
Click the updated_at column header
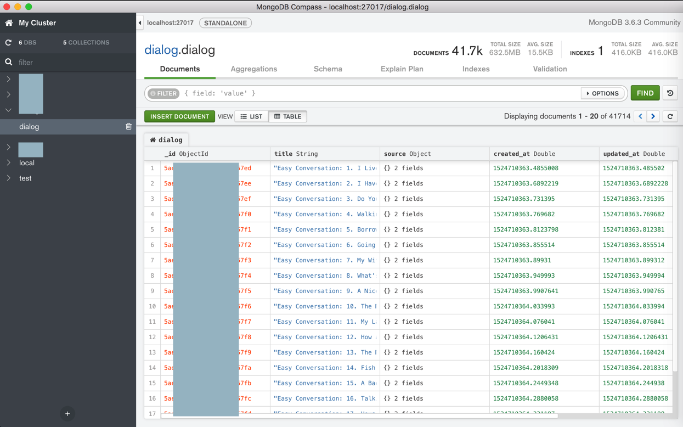tap(638, 154)
